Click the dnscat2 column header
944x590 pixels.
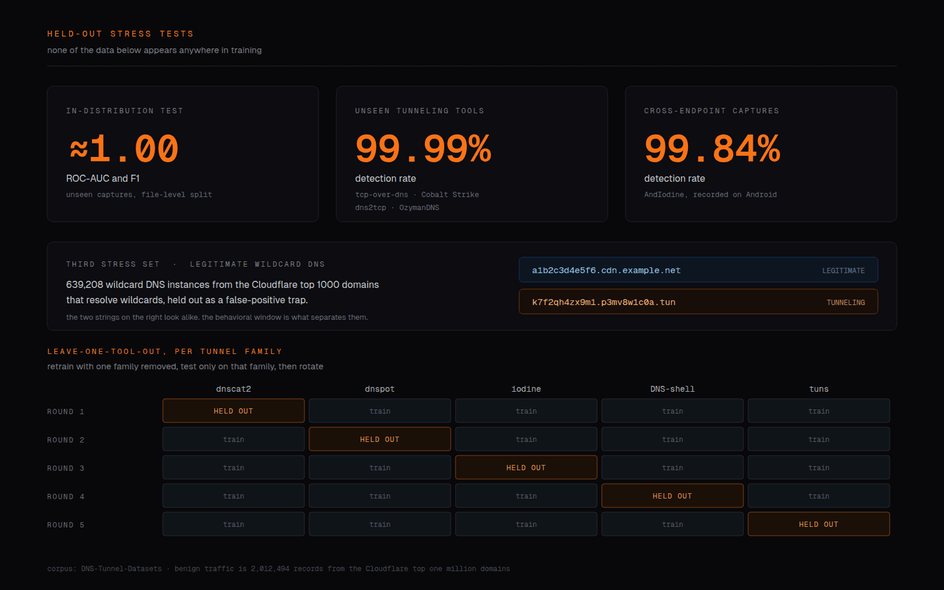click(x=234, y=389)
